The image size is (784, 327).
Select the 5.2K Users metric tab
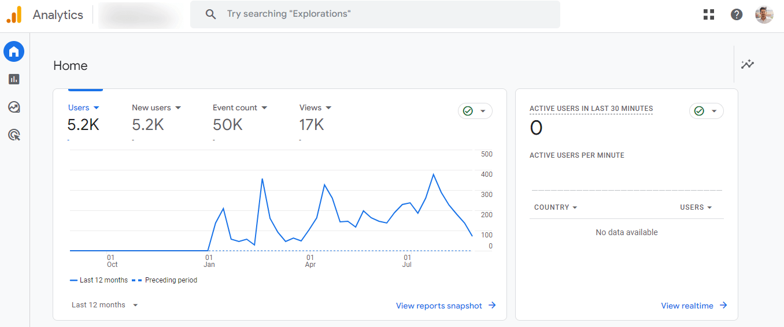(x=83, y=125)
